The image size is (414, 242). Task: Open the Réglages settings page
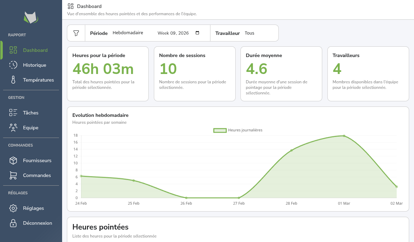coord(33,208)
